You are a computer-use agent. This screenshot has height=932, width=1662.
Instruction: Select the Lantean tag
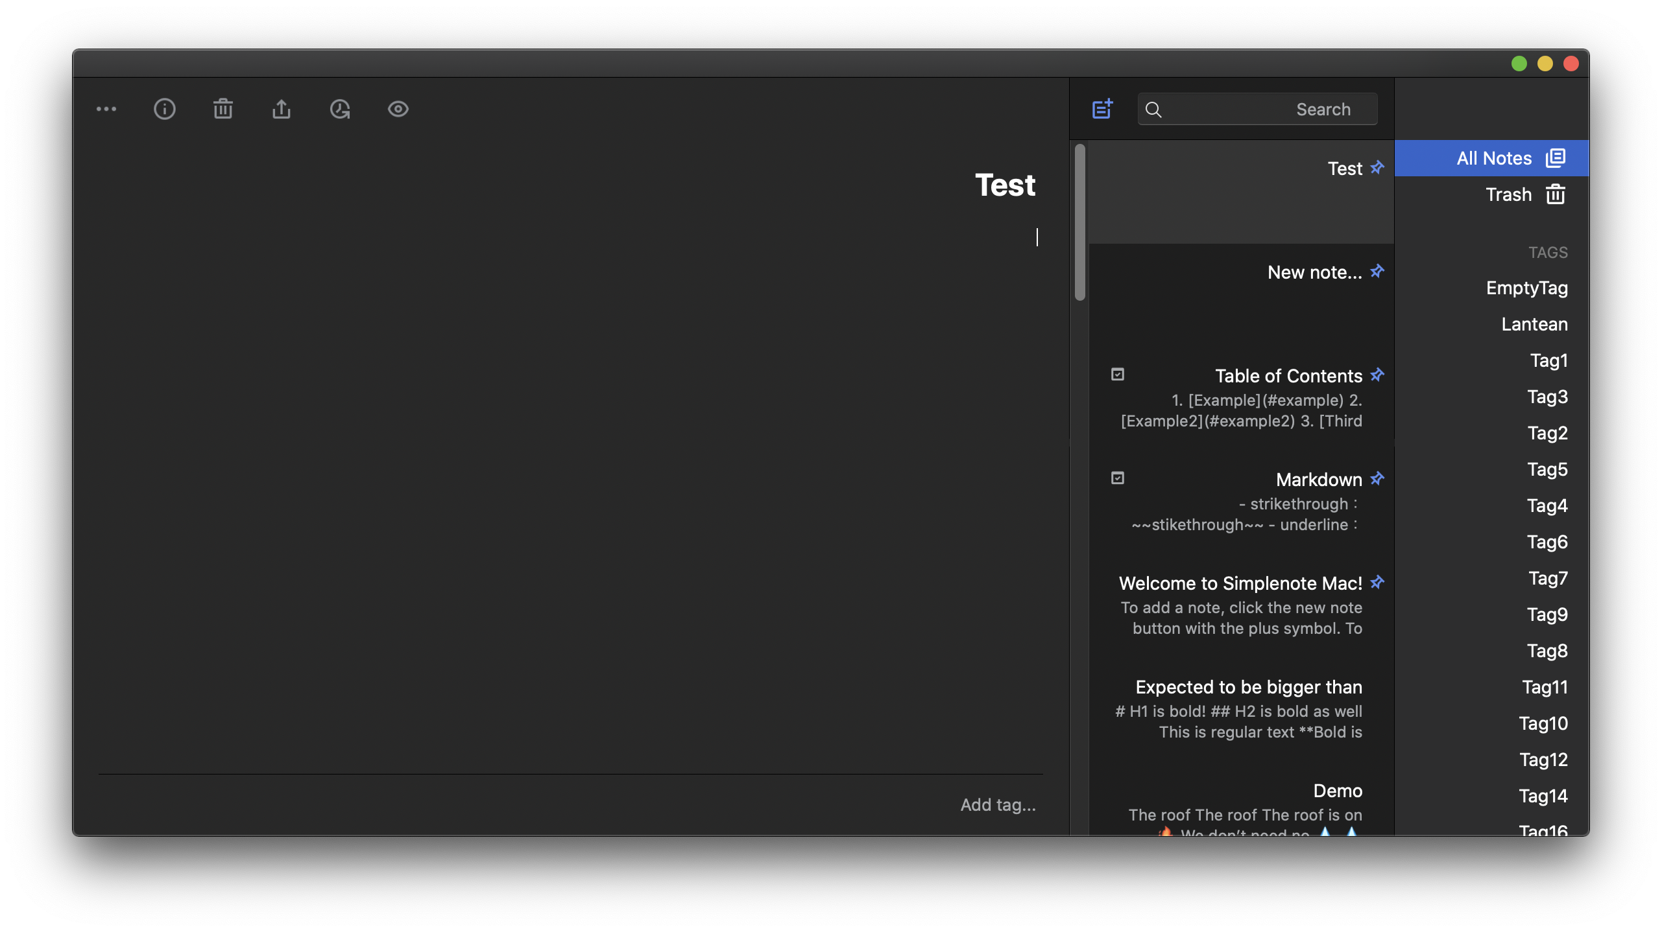(x=1534, y=324)
